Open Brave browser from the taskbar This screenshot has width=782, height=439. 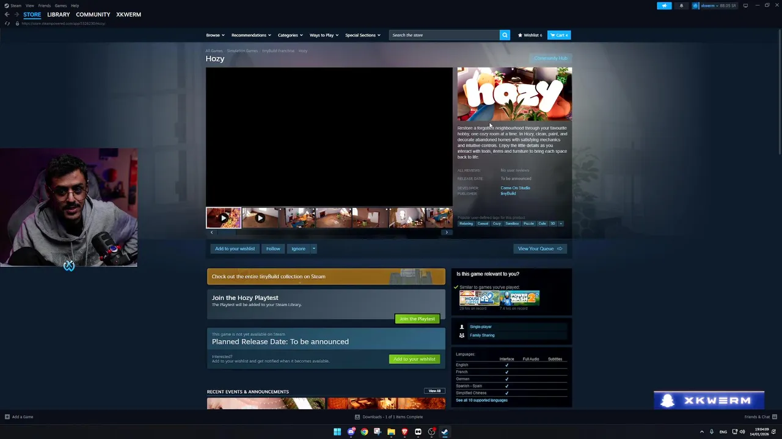pos(404,432)
